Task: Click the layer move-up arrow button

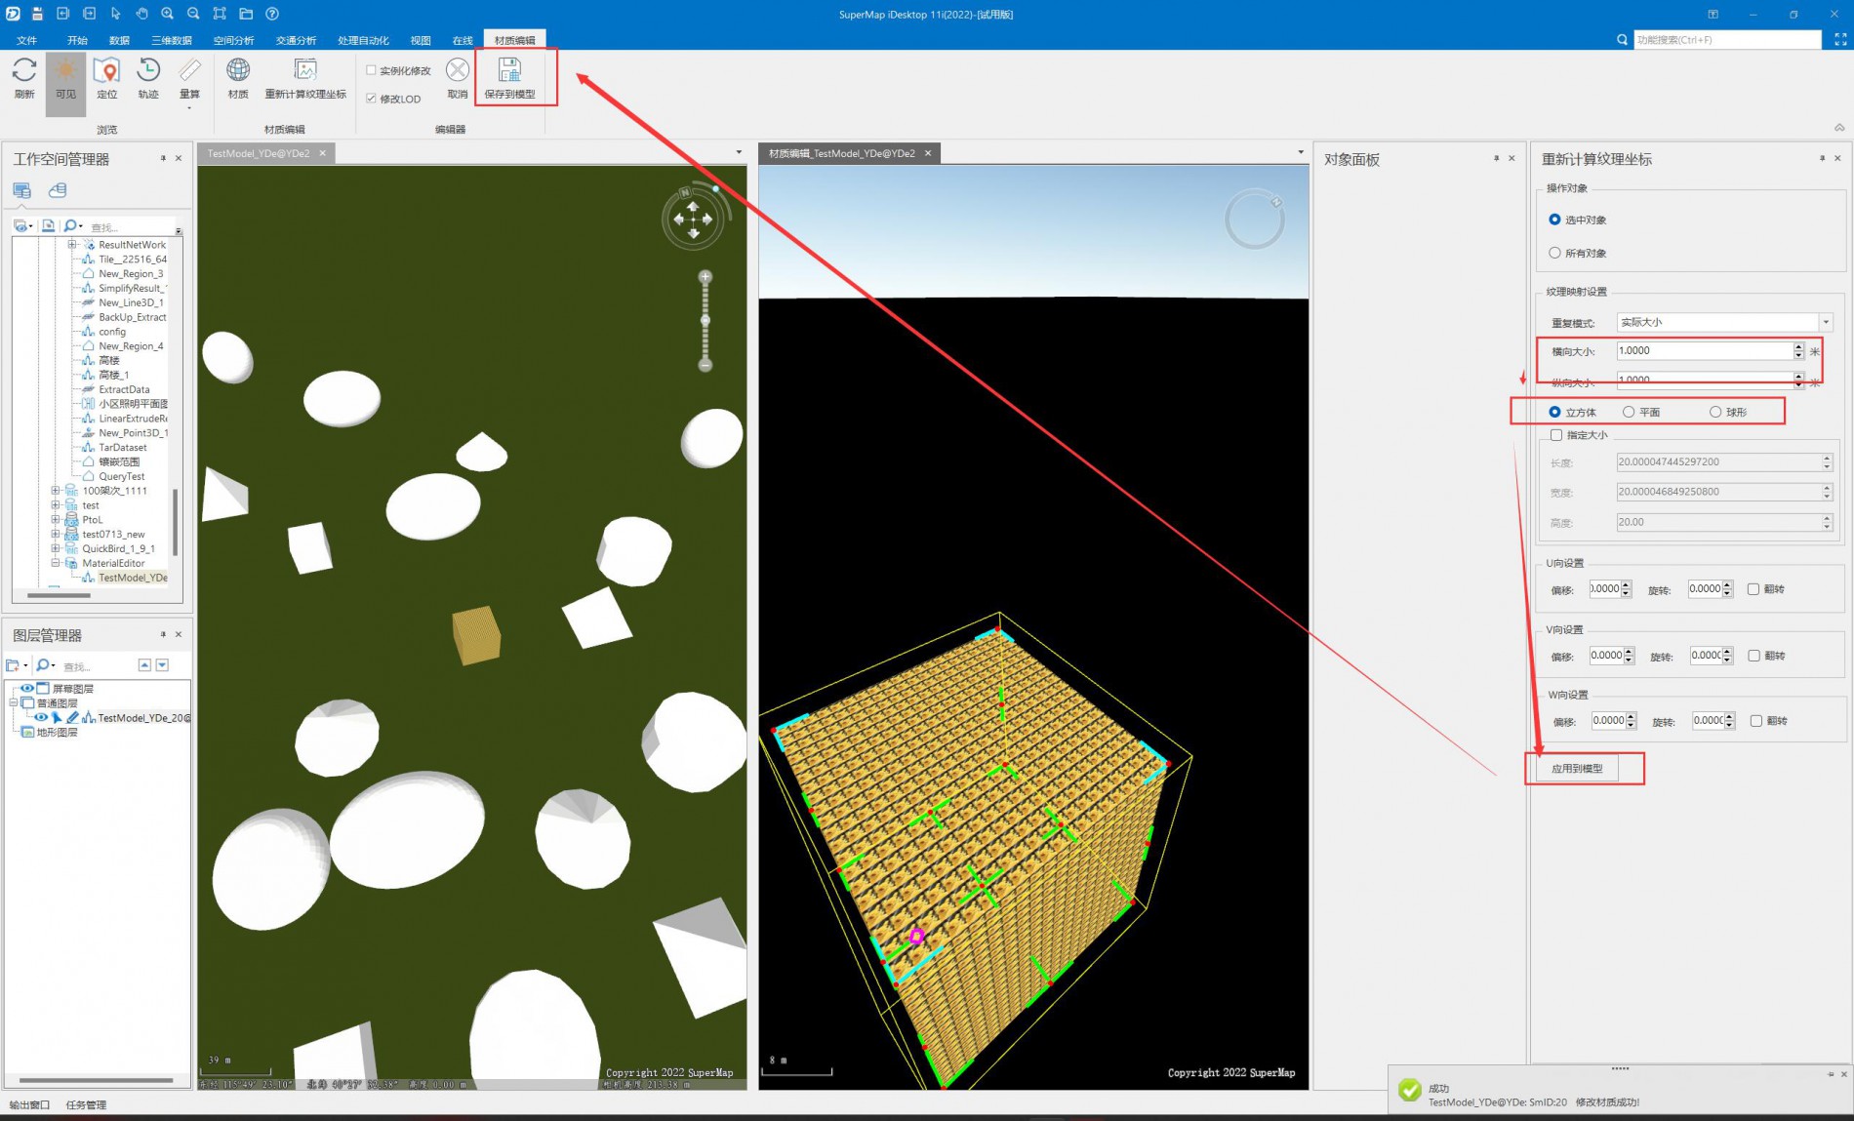Action: click(x=144, y=665)
